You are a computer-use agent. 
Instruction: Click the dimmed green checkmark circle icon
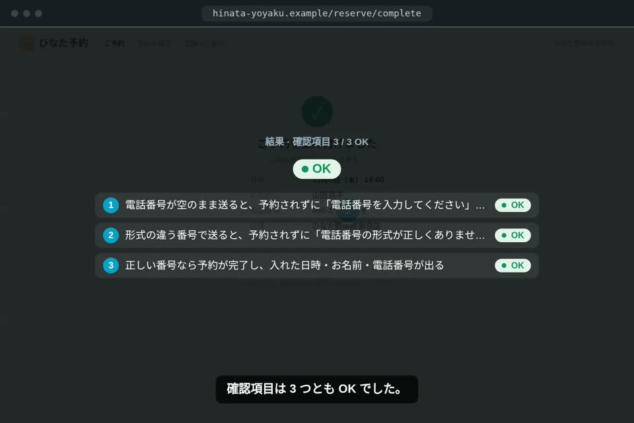[x=316, y=112]
